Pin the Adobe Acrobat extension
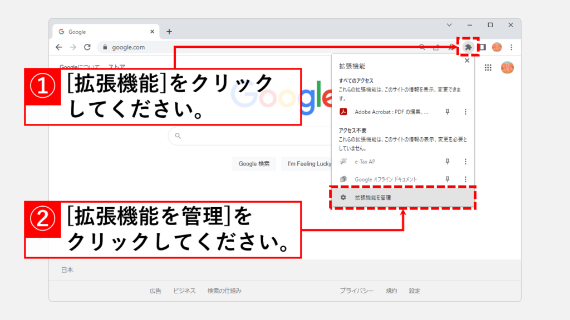This screenshot has height=320, width=570. [x=447, y=112]
